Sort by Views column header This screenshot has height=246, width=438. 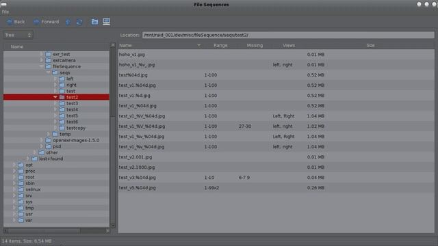289,45
